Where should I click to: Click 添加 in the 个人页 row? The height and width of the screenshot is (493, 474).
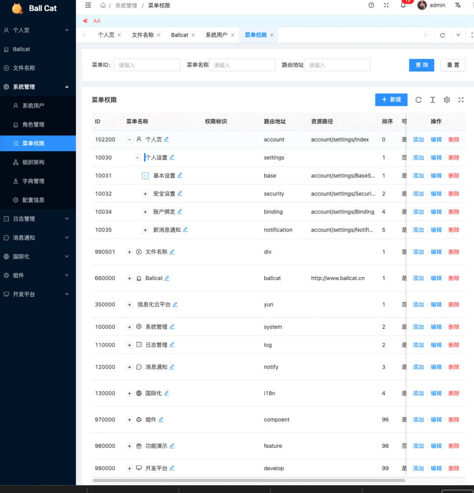point(418,139)
